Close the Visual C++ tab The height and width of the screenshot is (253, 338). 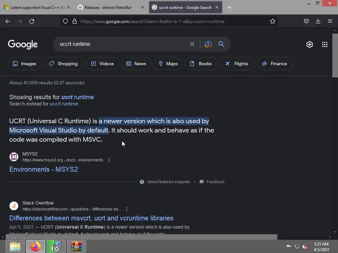[68, 7]
